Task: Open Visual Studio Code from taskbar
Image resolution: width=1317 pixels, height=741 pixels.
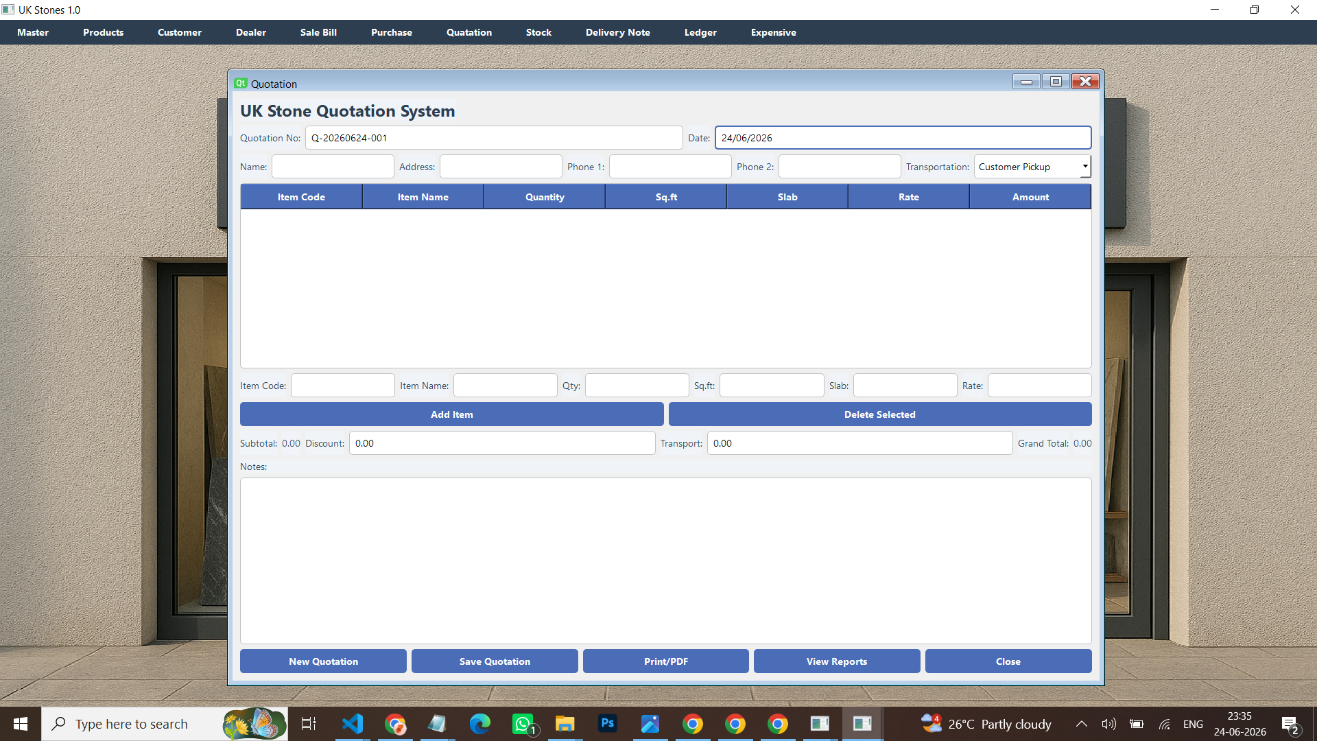Action: (x=352, y=724)
